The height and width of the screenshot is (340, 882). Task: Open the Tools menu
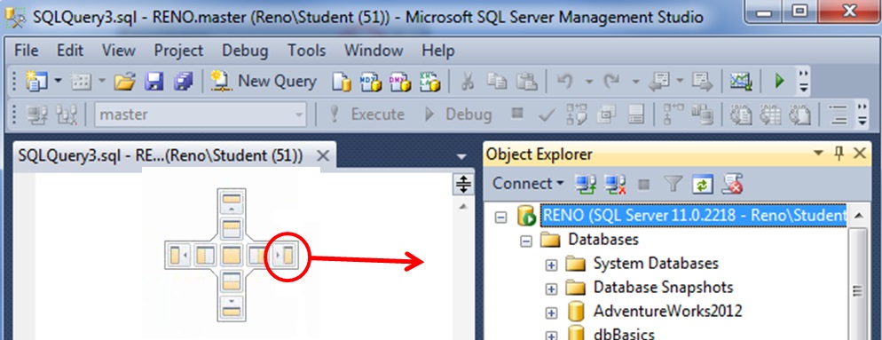[x=306, y=50]
